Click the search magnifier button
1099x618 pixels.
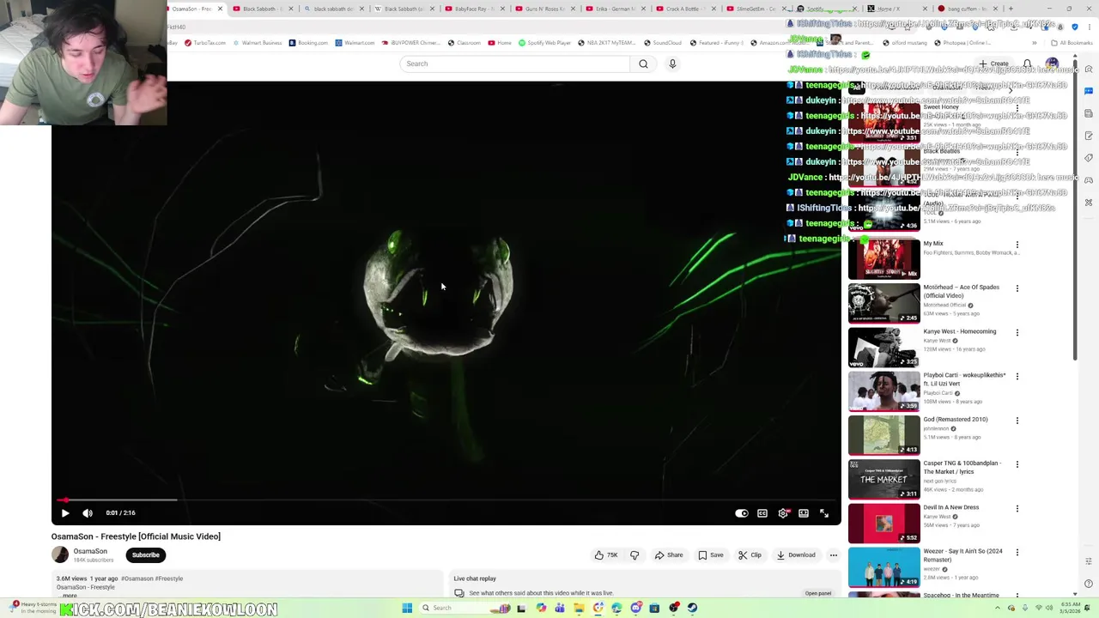click(x=643, y=64)
